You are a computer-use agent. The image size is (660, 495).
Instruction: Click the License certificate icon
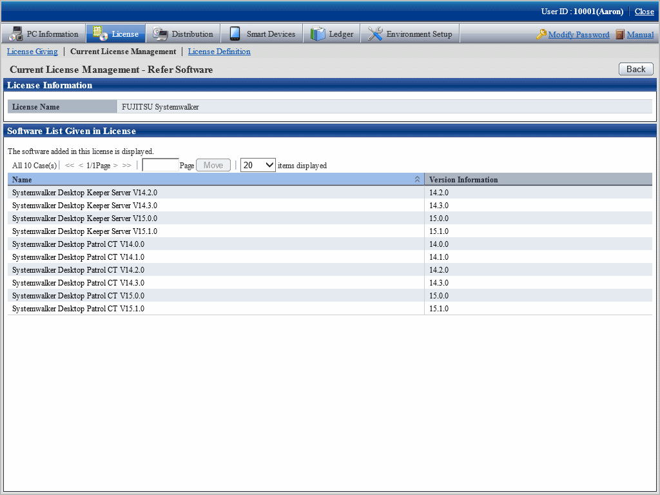click(x=100, y=34)
